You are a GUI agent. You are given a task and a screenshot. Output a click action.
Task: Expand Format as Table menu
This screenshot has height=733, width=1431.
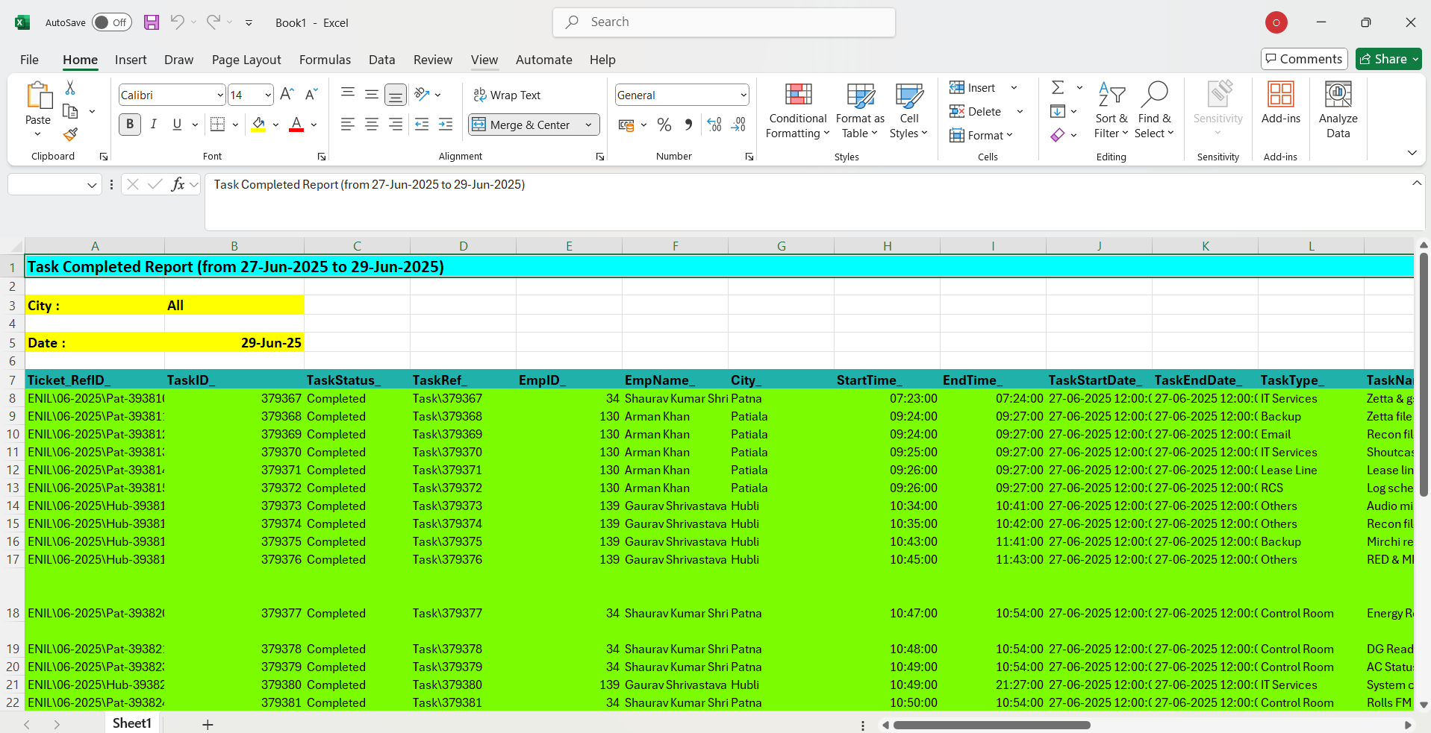(860, 110)
